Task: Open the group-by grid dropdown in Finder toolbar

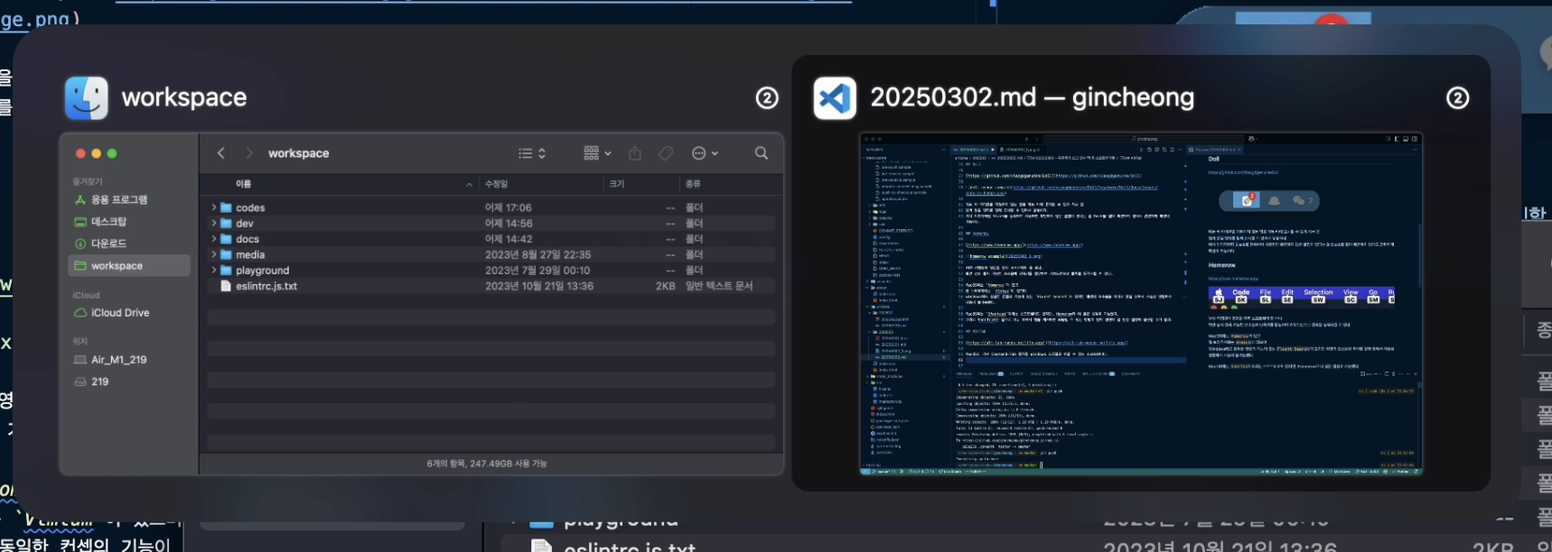Action: point(597,153)
